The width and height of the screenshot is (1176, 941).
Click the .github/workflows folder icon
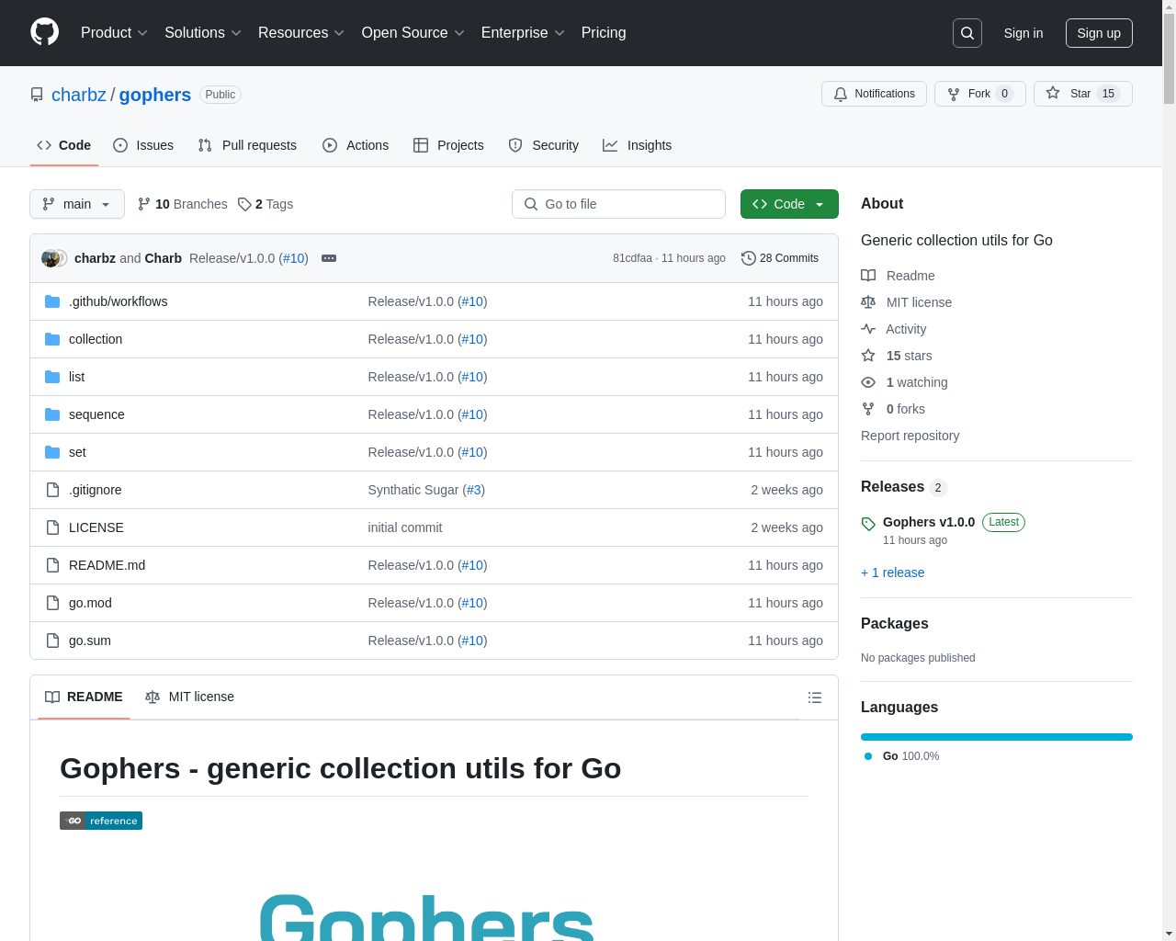click(x=52, y=301)
